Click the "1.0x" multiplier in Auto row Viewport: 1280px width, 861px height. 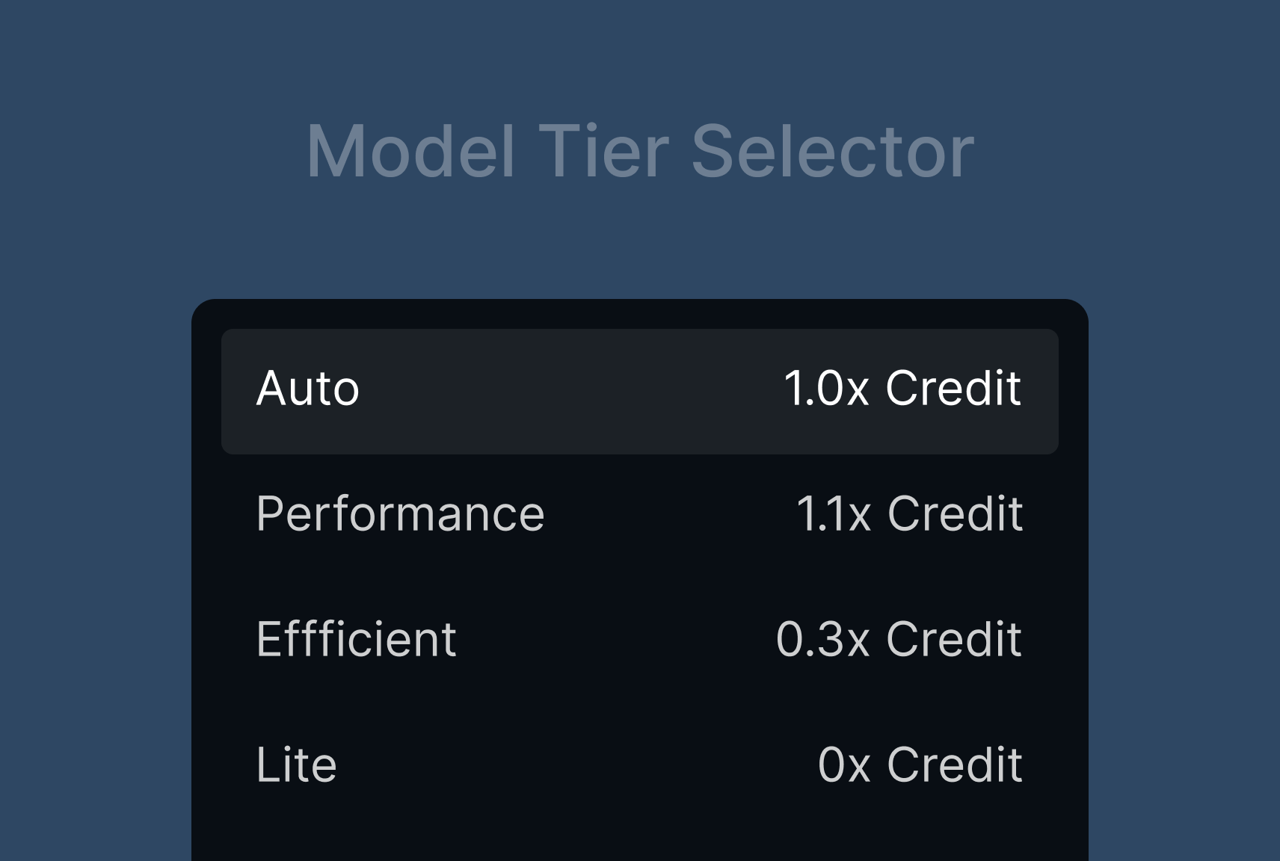(825, 389)
